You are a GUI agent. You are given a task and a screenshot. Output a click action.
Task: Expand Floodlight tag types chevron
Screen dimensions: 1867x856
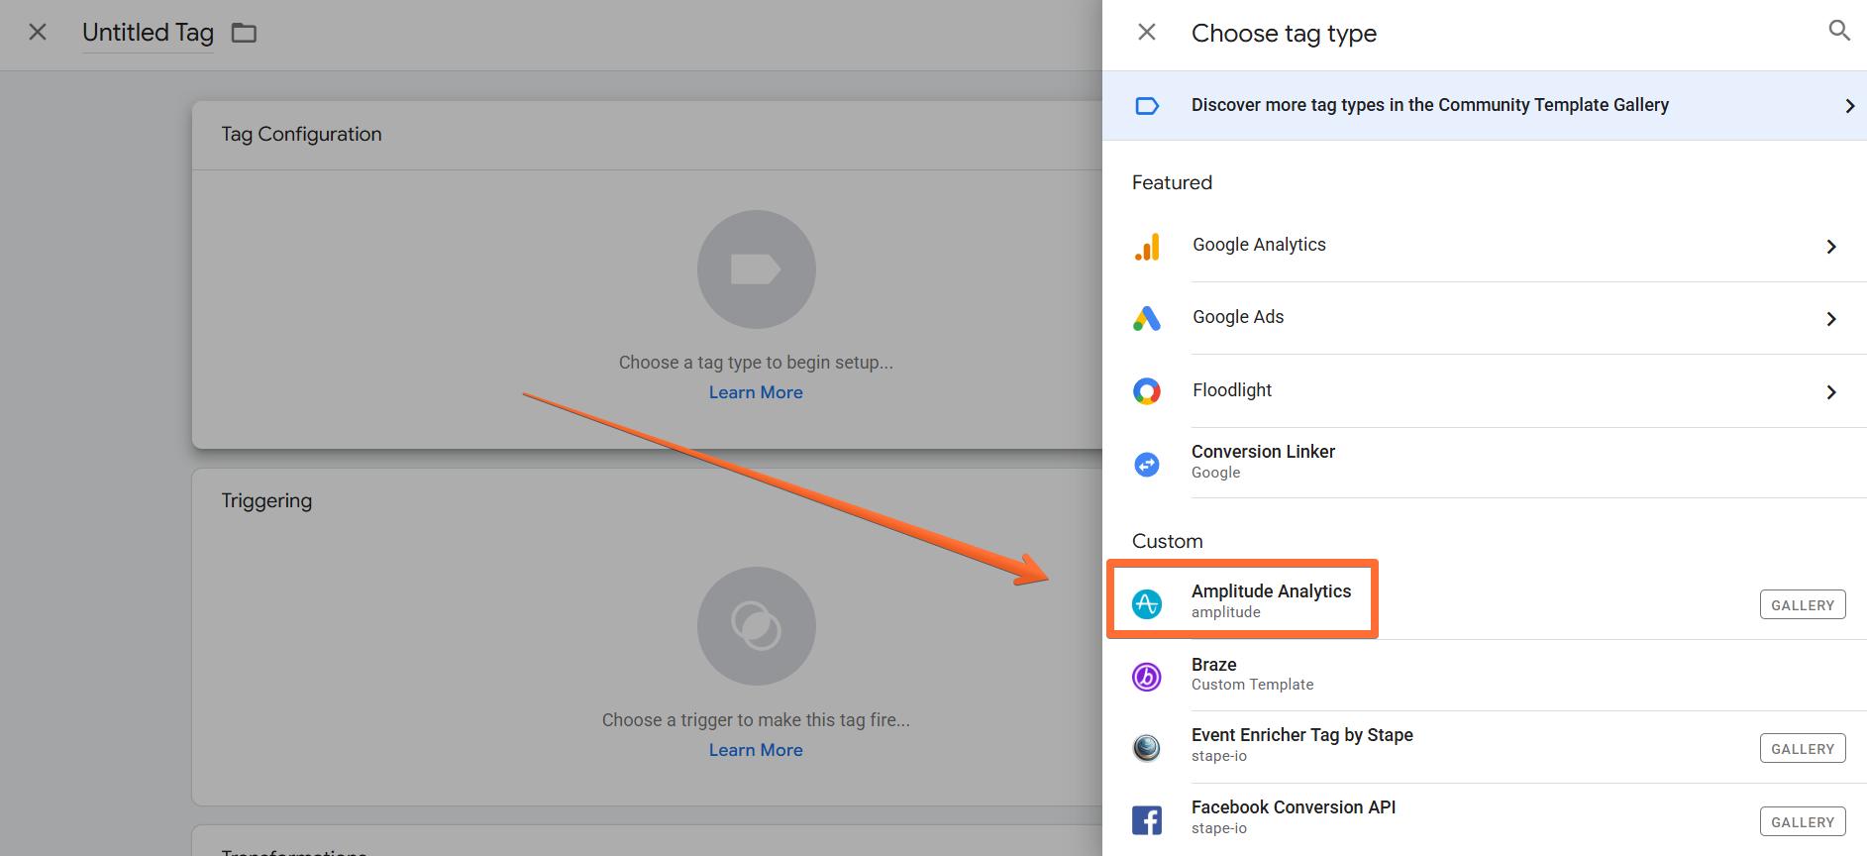click(1831, 392)
